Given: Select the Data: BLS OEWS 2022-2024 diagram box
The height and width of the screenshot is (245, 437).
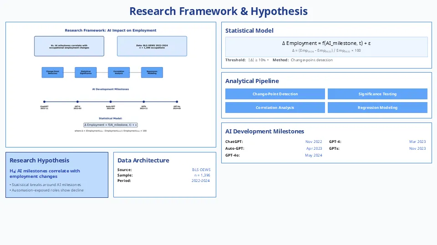Looking at the screenshot, I should click(x=152, y=46).
